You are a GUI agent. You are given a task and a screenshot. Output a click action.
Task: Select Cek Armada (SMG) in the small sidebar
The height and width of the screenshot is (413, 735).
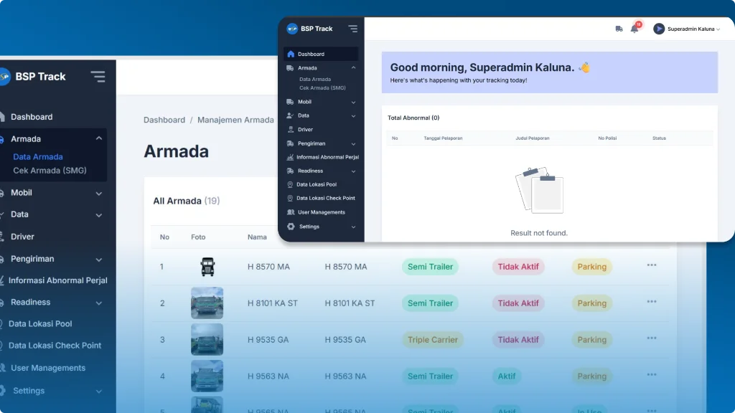point(322,87)
